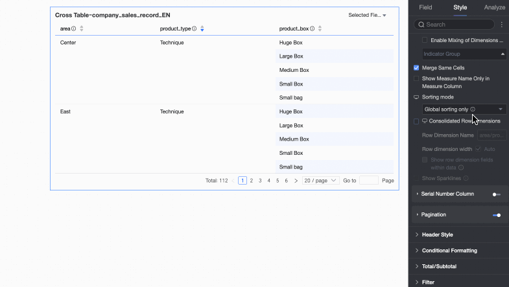Check Show Measure Name Only in Measure Column
The height and width of the screenshot is (287, 509).
pos(416,78)
